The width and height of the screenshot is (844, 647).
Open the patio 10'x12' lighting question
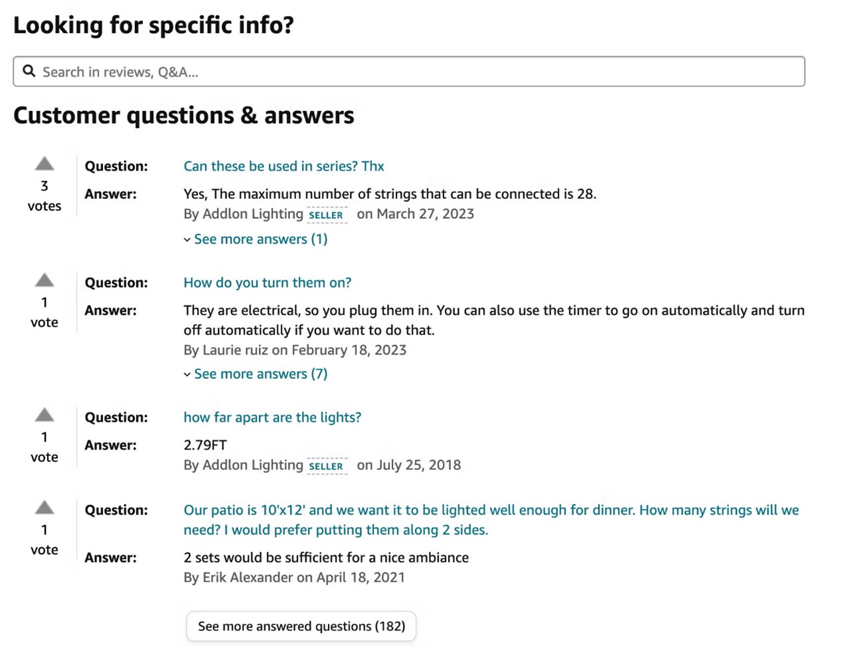492,520
